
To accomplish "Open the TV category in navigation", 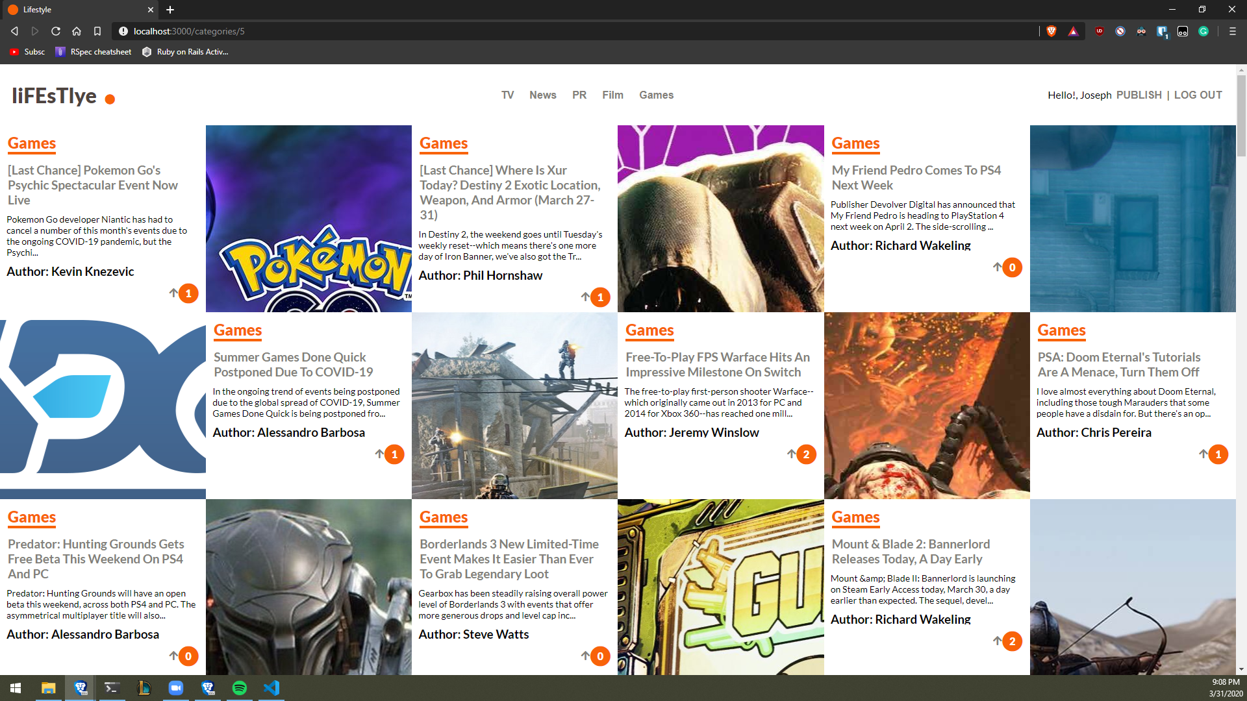I will [x=507, y=95].
